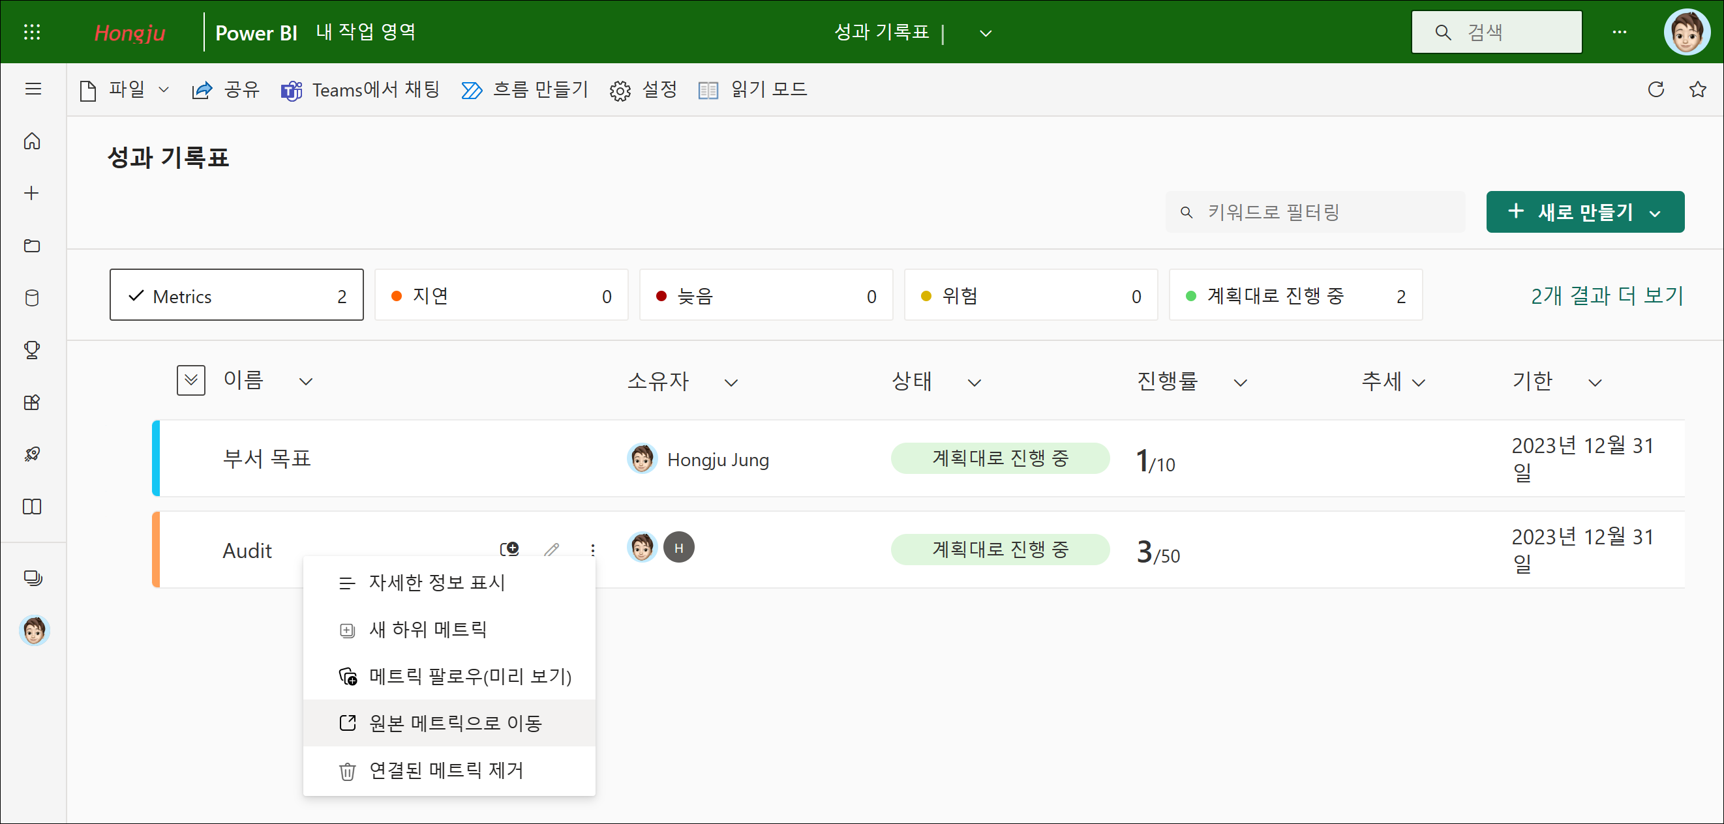Click the refresh icon in toolbar
Image resolution: width=1724 pixels, height=824 pixels.
click(1655, 89)
